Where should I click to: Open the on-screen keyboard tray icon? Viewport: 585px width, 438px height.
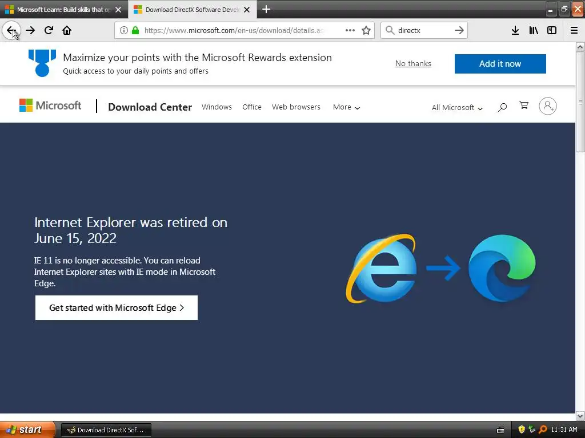[x=500, y=430]
